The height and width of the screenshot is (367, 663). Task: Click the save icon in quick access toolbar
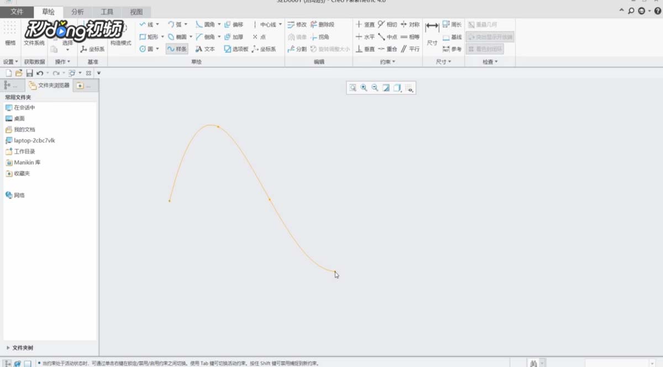coord(29,73)
